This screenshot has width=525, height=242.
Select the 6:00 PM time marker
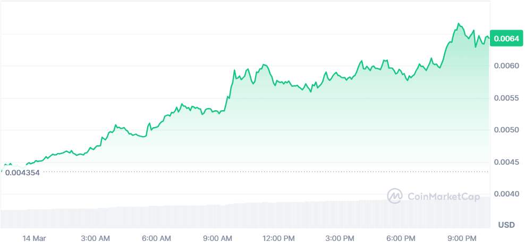click(x=401, y=238)
